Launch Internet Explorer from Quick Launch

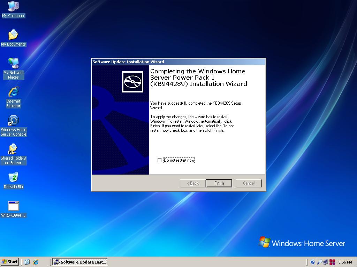(36, 262)
